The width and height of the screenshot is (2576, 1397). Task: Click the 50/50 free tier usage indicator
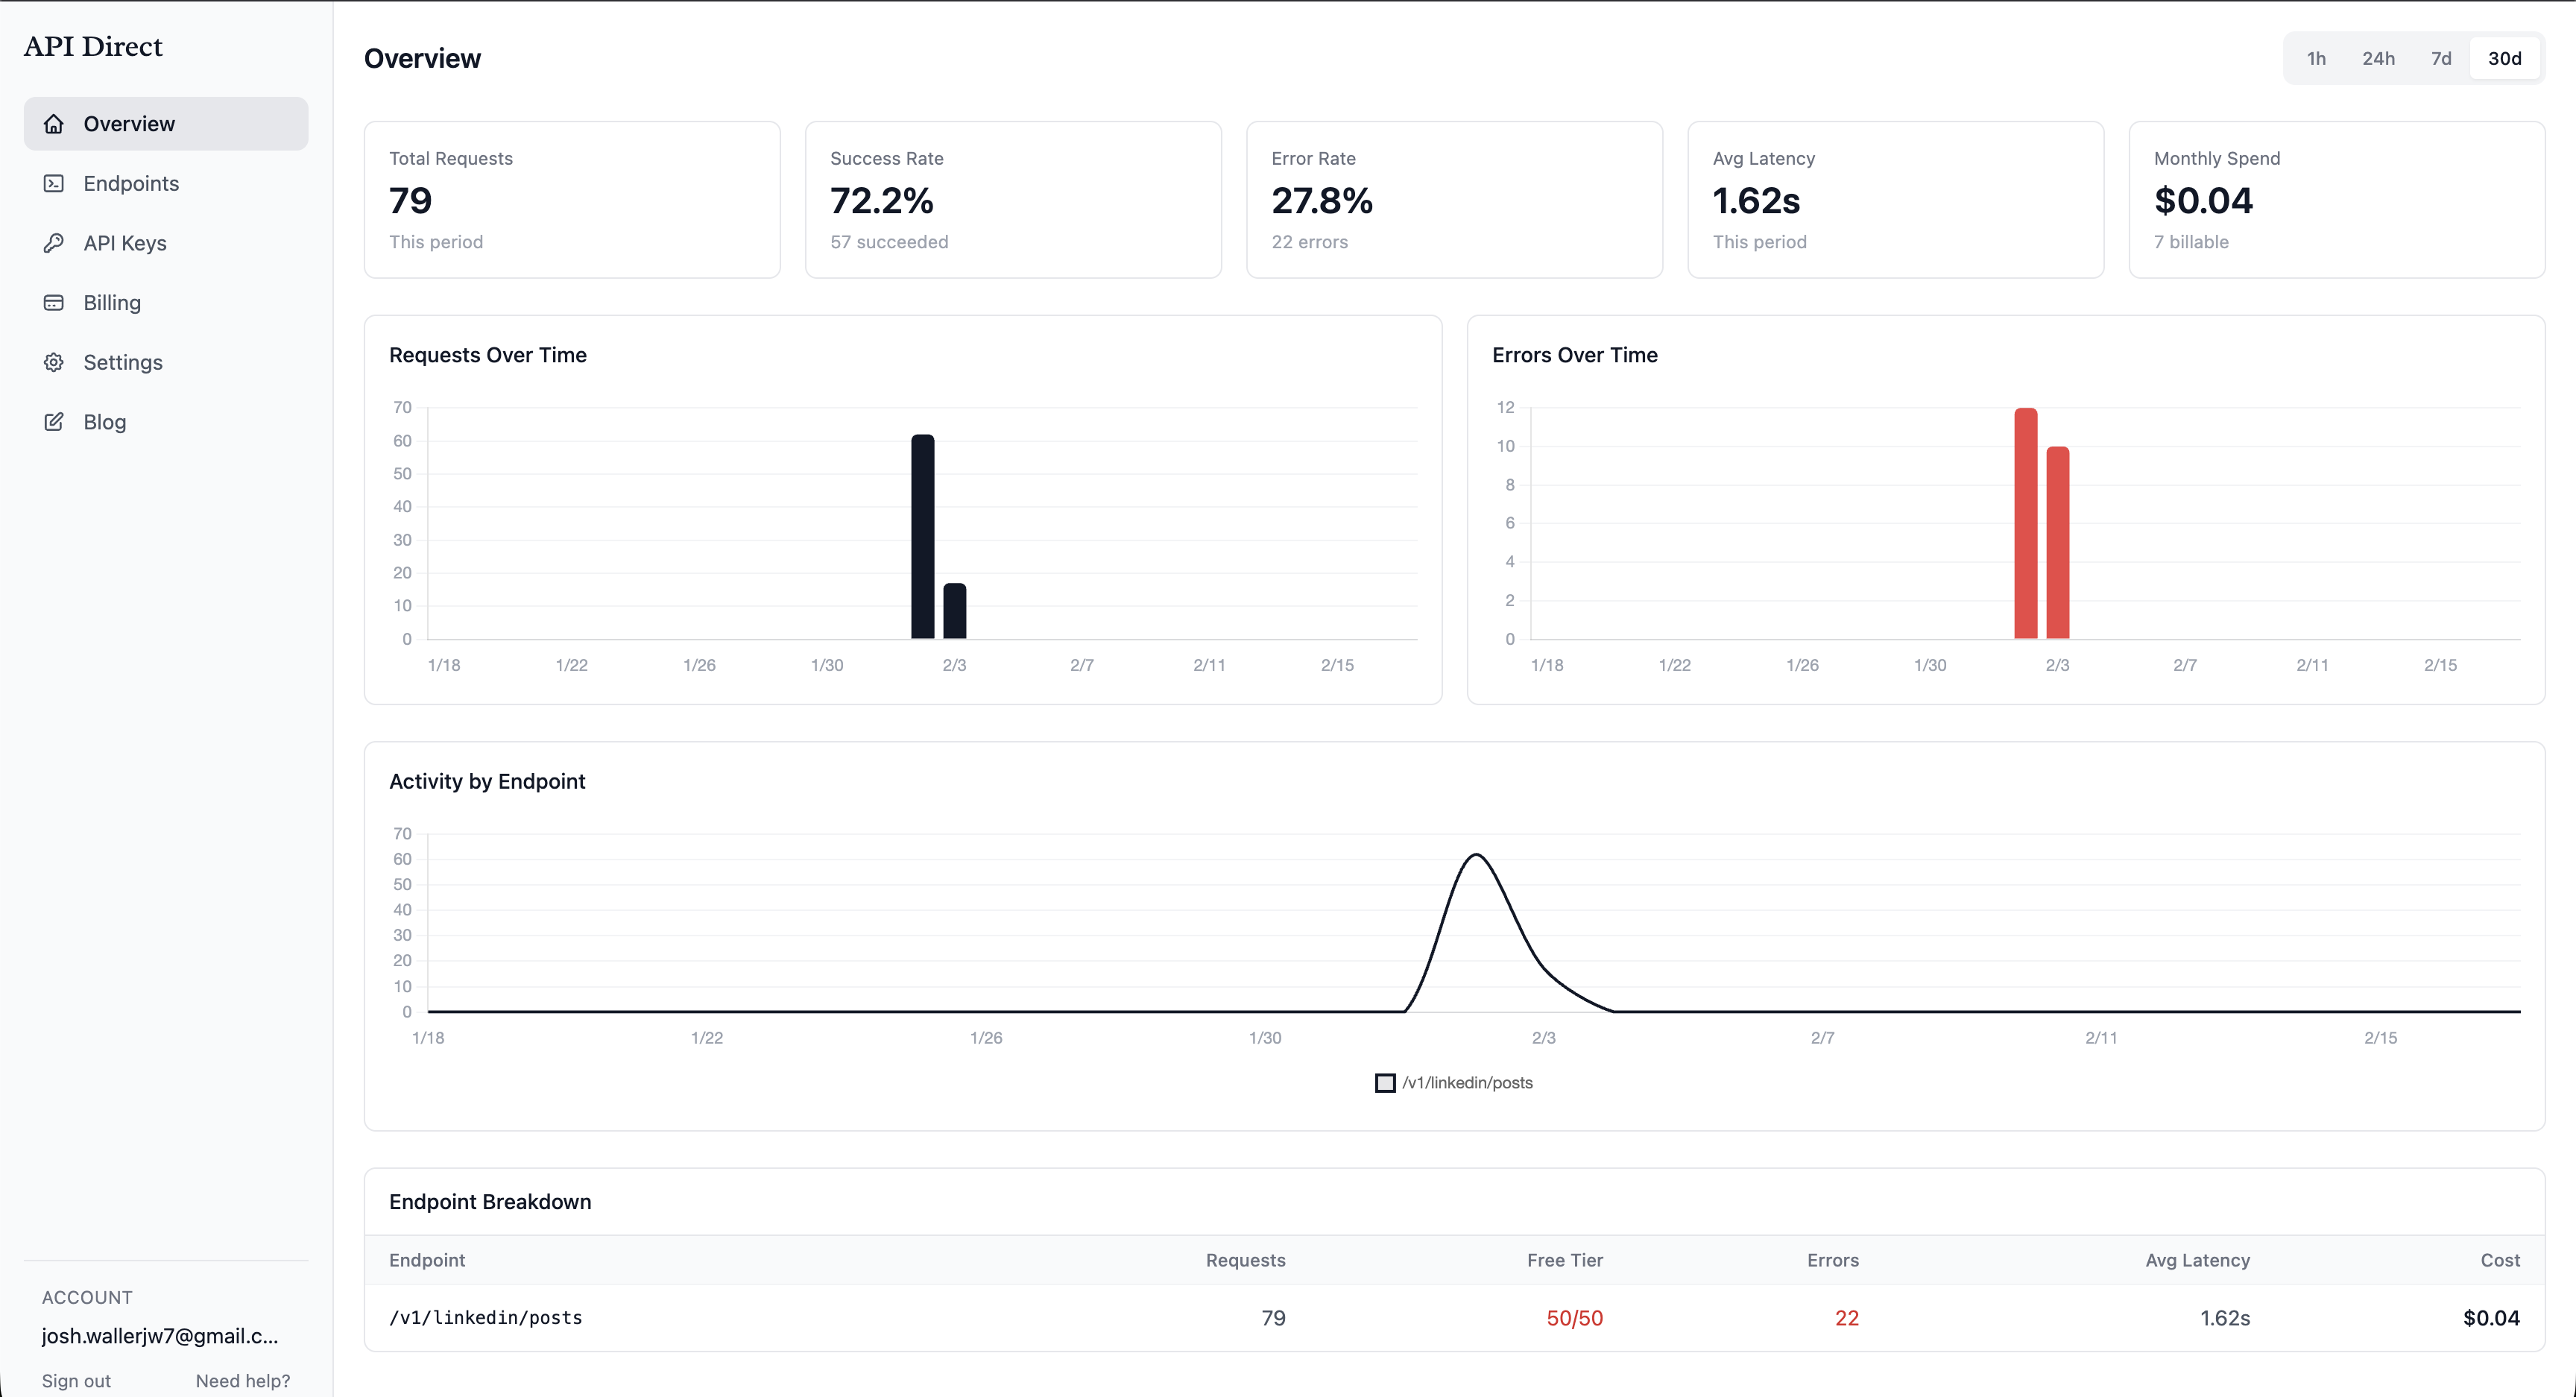1574,1317
